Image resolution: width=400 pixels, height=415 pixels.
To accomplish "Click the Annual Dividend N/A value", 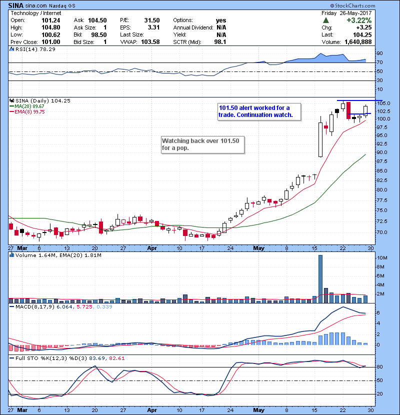I will point(221,27).
